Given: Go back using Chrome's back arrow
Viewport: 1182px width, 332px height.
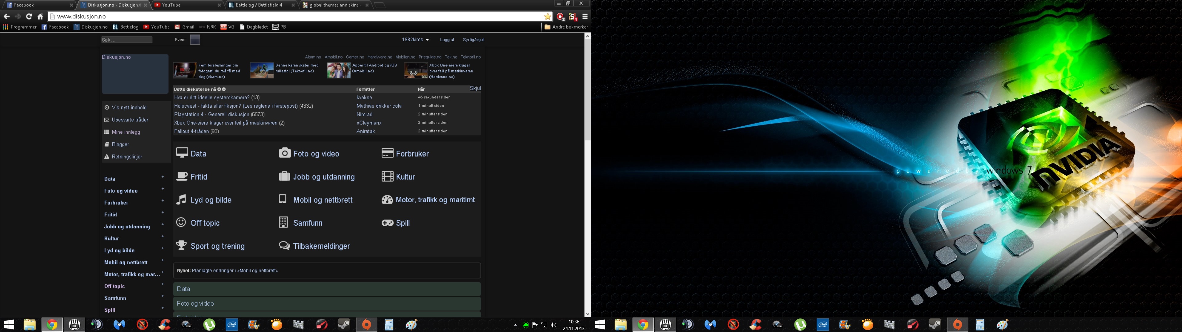Looking at the screenshot, I should pyautogui.click(x=6, y=17).
